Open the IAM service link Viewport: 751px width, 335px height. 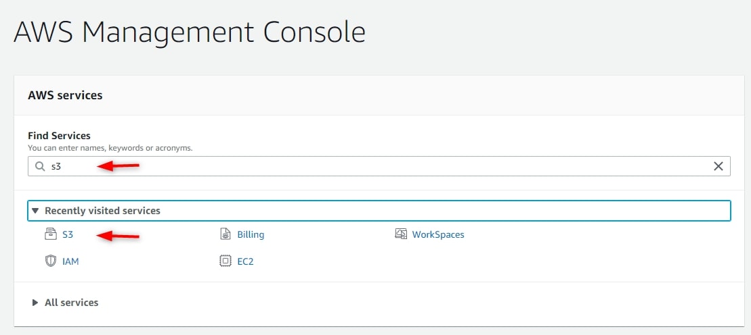(x=70, y=262)
